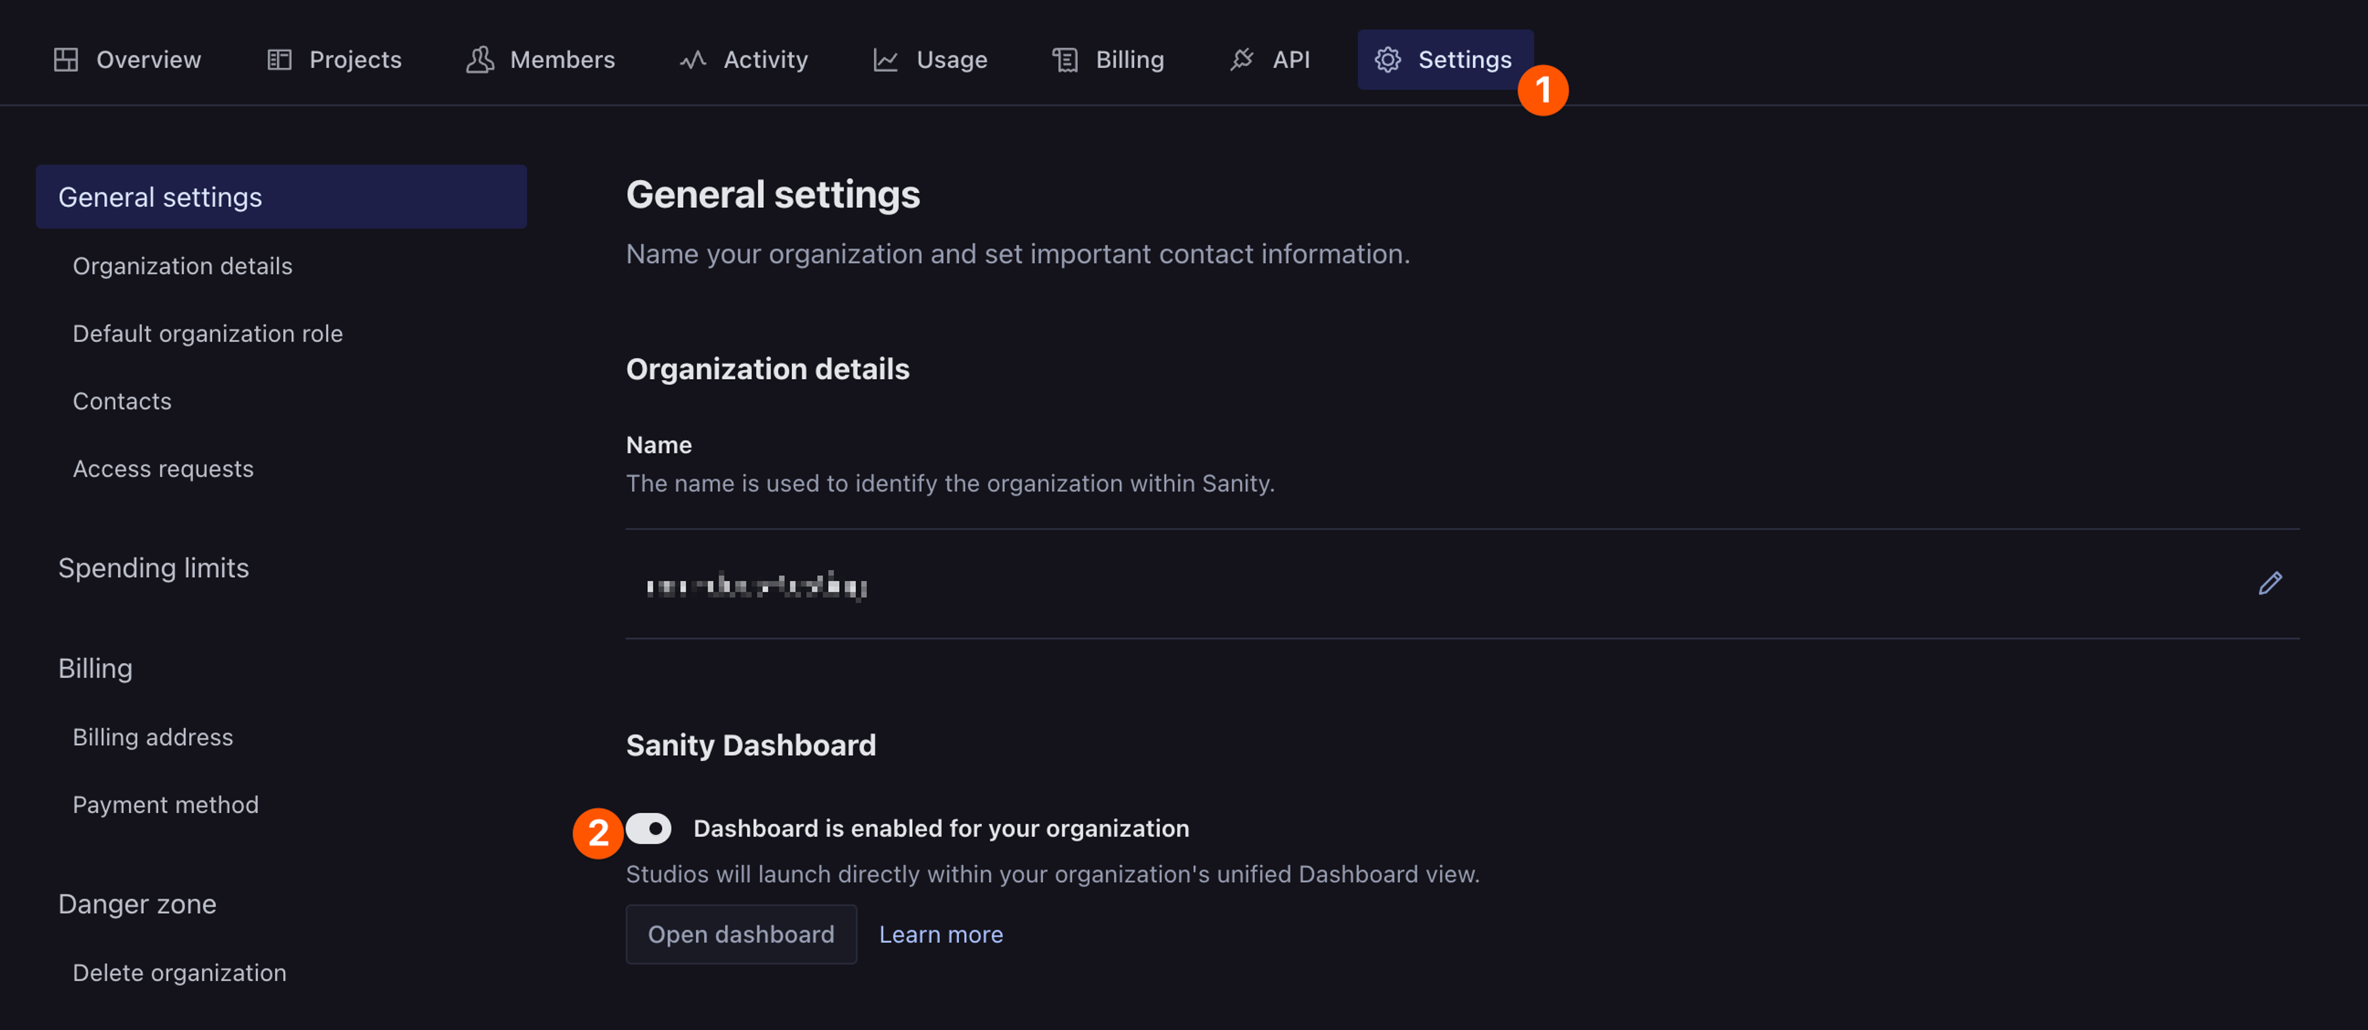The image size is (2368, 1030).
Task: Click the Settings gear icon
Action: coord(1387,60)
